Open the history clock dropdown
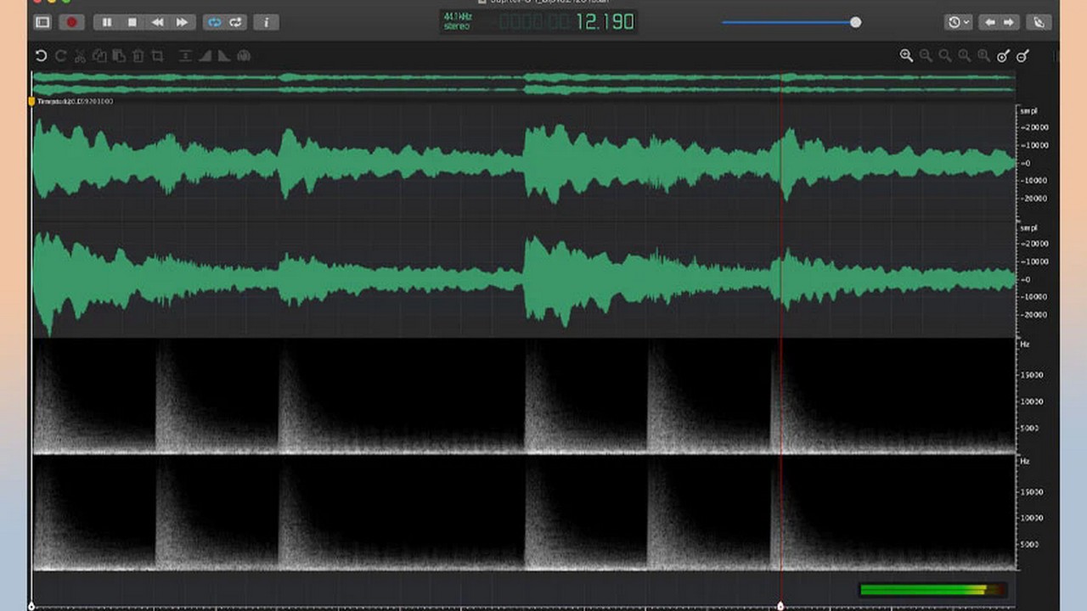This screenshot has width=1087, height=611. (x=958, y=23)
